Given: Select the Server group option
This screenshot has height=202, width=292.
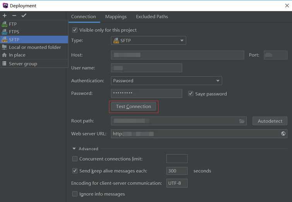Looking at the screenshot, I should pyautogui.click(x=34, y=64).
